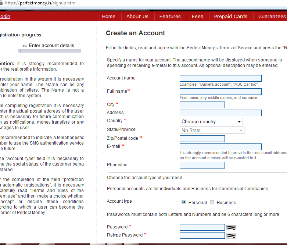Open the Guarantees menu item
This screenshot has width=287, height=245.
point(272,16)
